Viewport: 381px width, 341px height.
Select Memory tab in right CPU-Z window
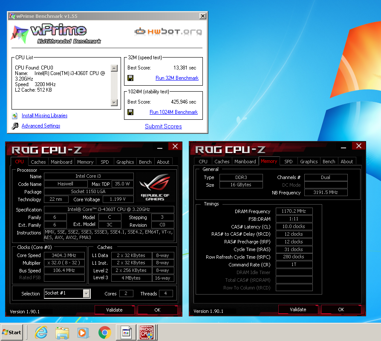(269, 161)
